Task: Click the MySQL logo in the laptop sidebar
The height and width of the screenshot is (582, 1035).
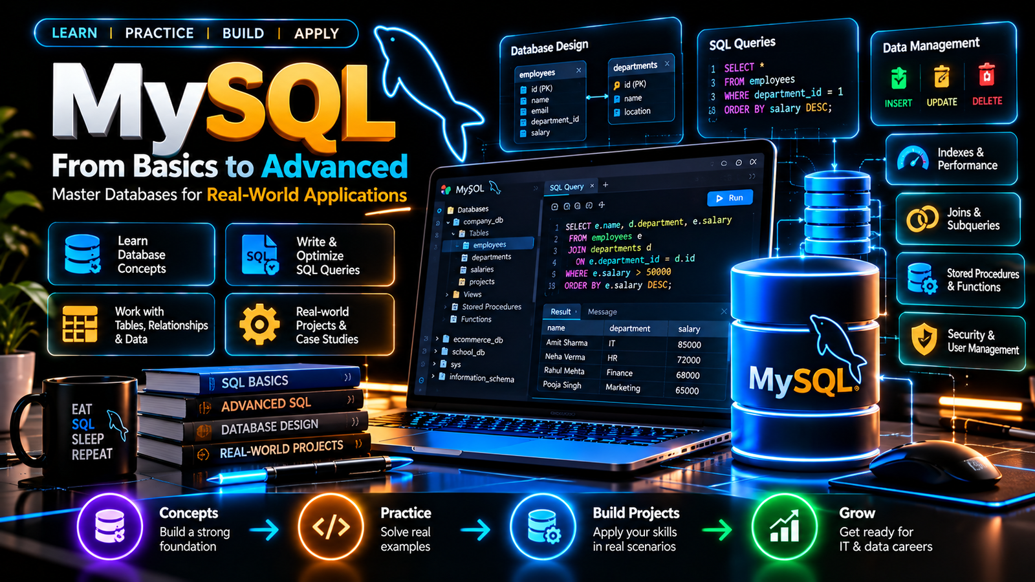Action: coord(470,189)
